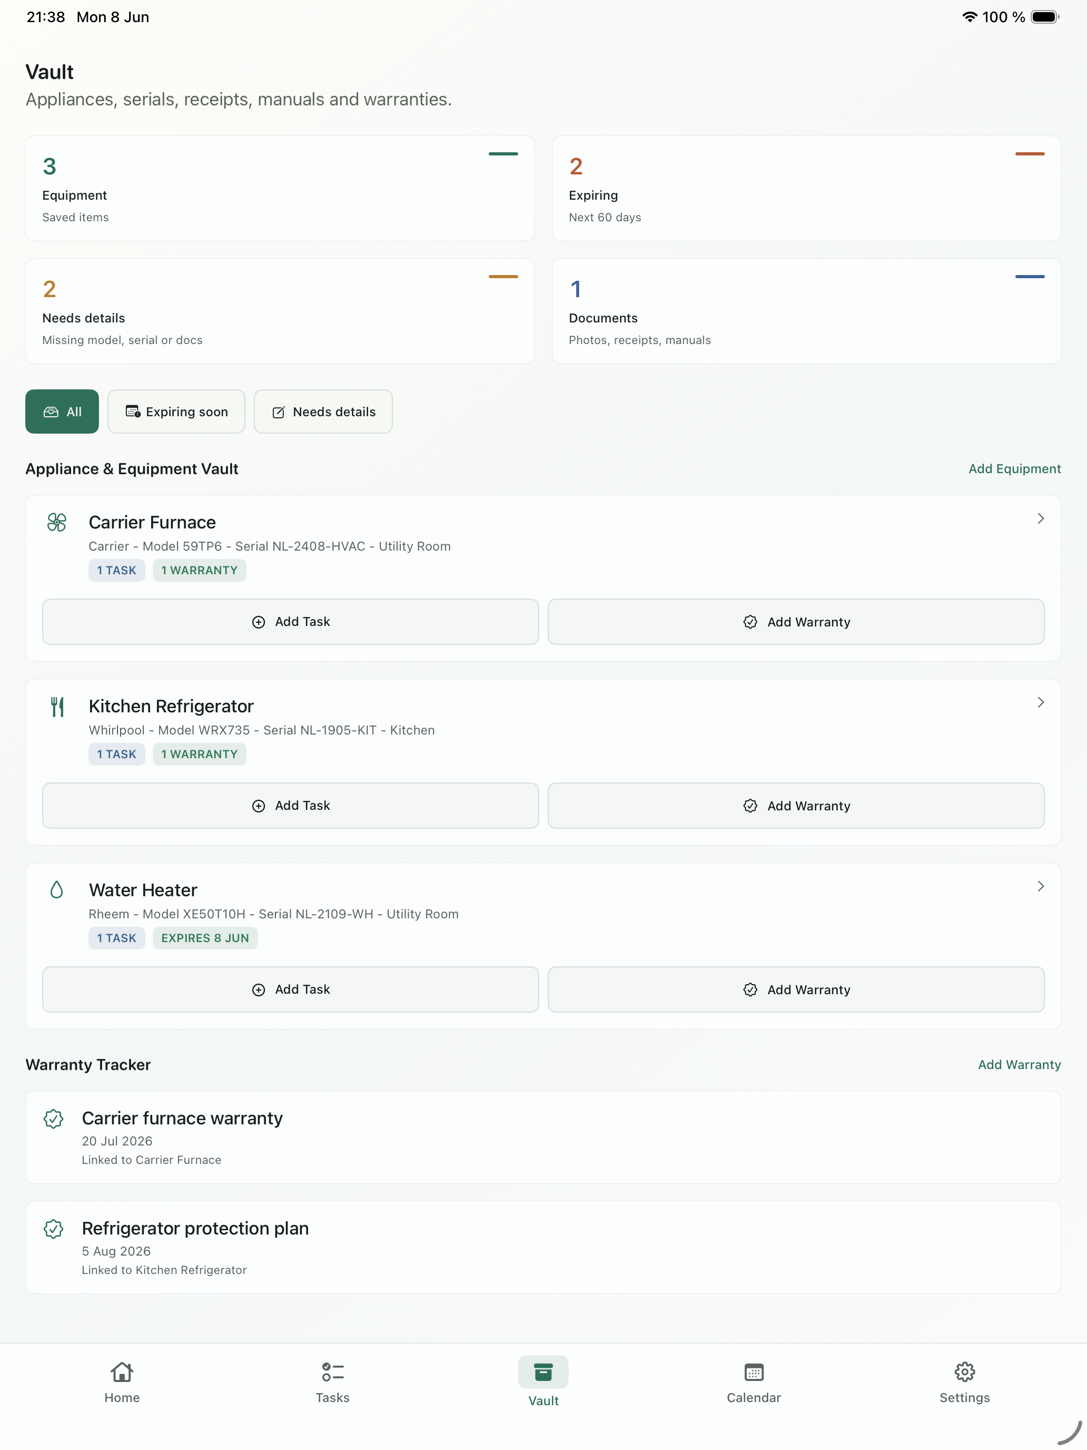
Task: Click the fan icon for Carrier Furnace
Action: pyautogui.click(x=57, y=522)
